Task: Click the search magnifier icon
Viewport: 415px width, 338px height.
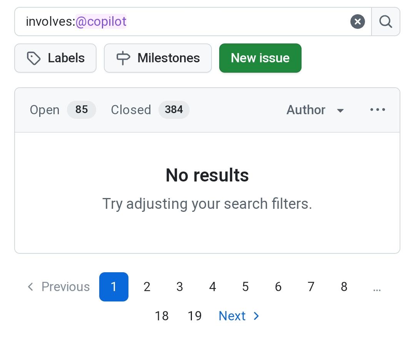Action: point(386,22)
